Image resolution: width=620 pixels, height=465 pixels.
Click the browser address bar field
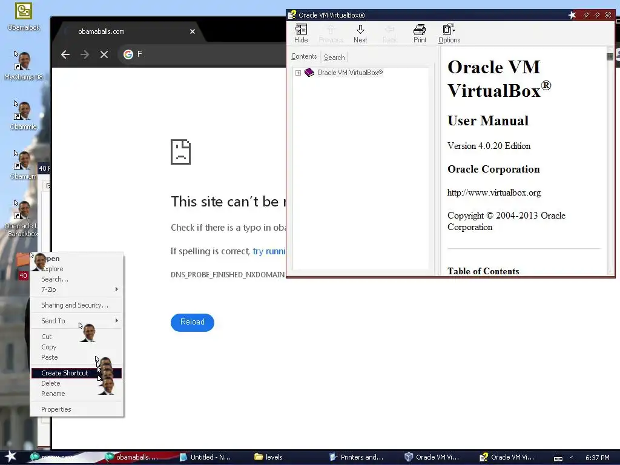202,54
